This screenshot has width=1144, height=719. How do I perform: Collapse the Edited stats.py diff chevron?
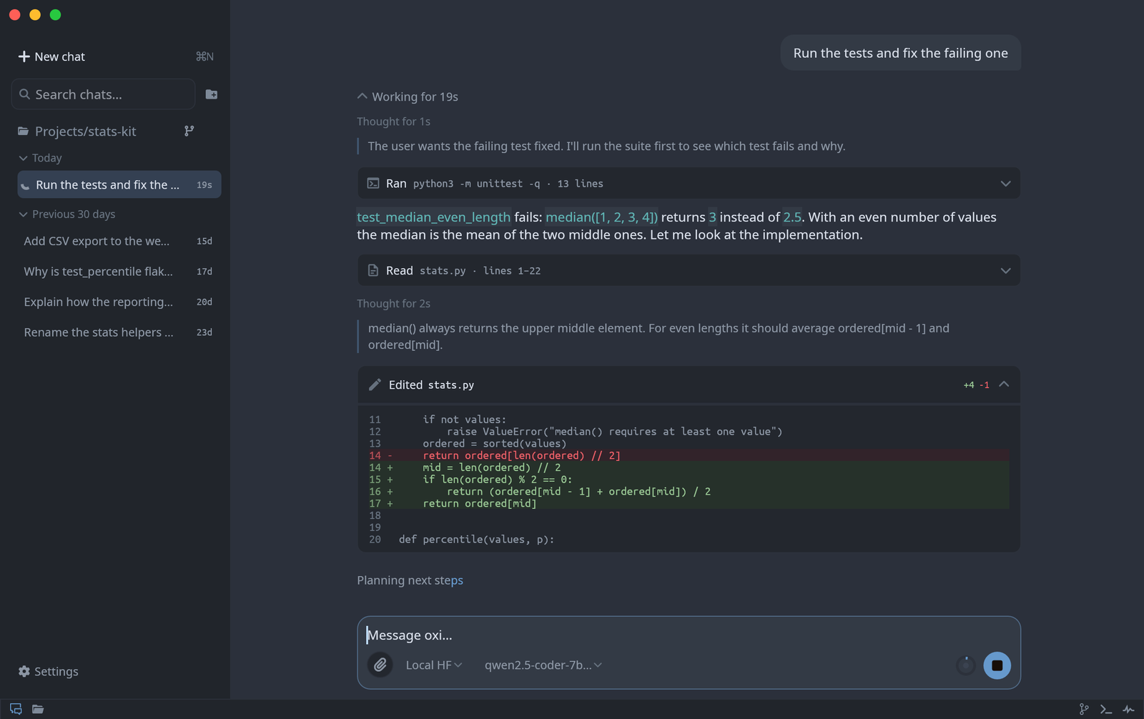(1004, 385)
